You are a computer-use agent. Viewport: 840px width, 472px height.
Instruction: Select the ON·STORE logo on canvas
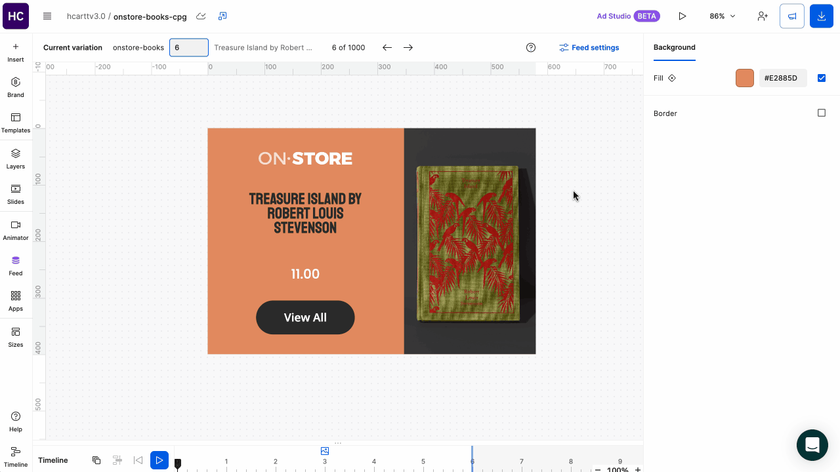[x=305, y=158]
